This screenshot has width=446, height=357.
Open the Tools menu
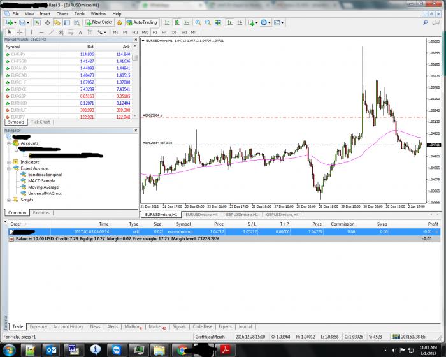click(80, 13)
